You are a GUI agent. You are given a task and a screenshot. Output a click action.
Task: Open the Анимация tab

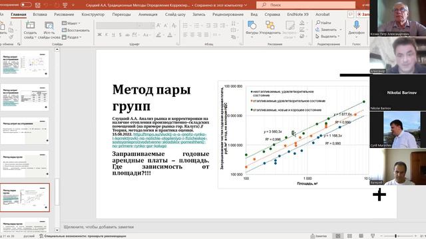coord(148,15)
